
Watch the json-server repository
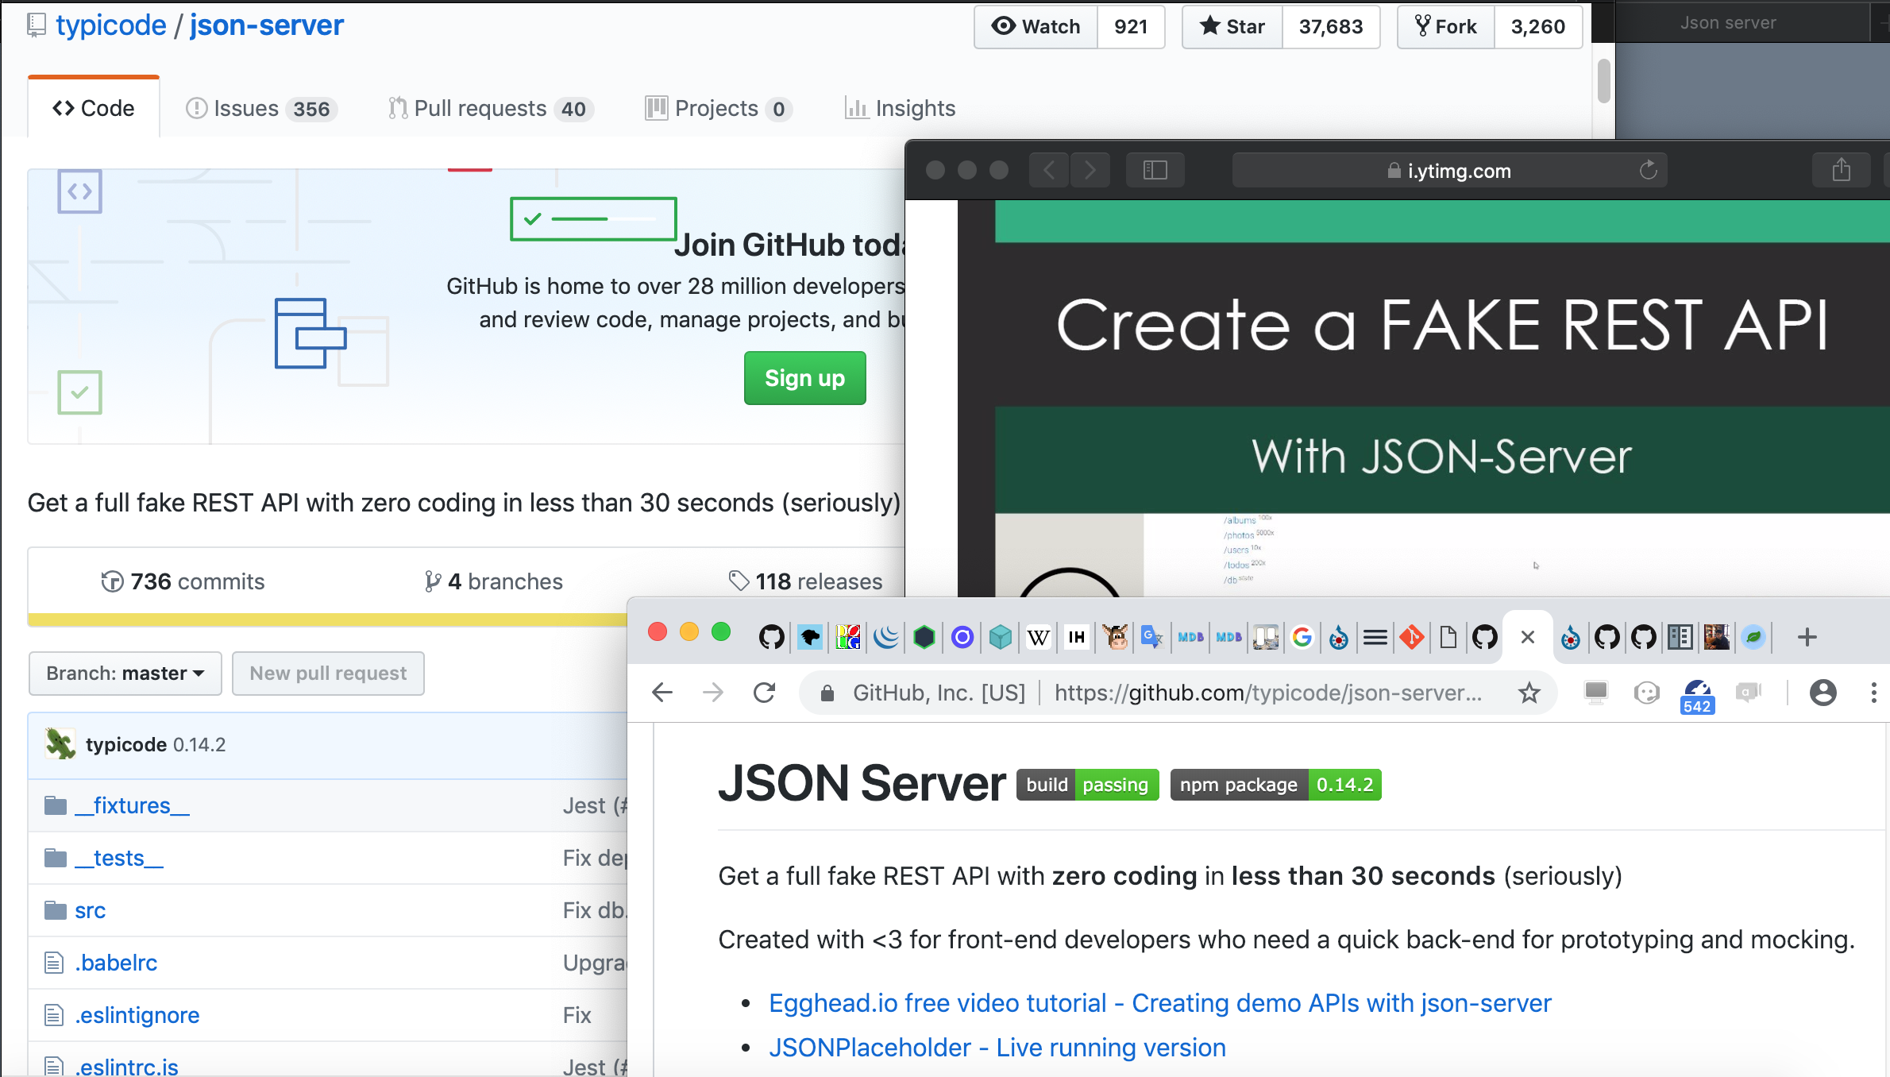click(x=1036, y=27)
